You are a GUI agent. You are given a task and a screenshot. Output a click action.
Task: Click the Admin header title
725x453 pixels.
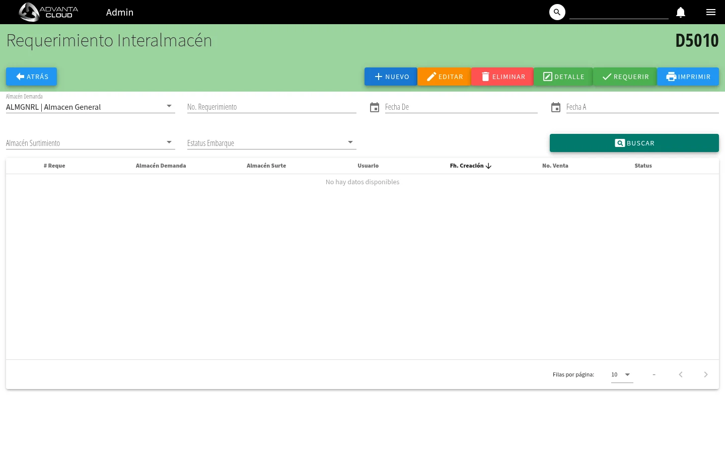click(x=120, y=12)
